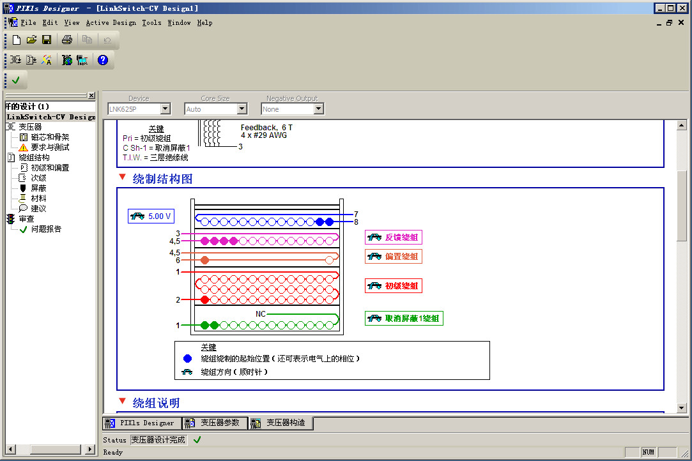Click the 变压器设计完成 status field
Image resolution: width=692 pixels, height=461 pixels.
(158, 440)
